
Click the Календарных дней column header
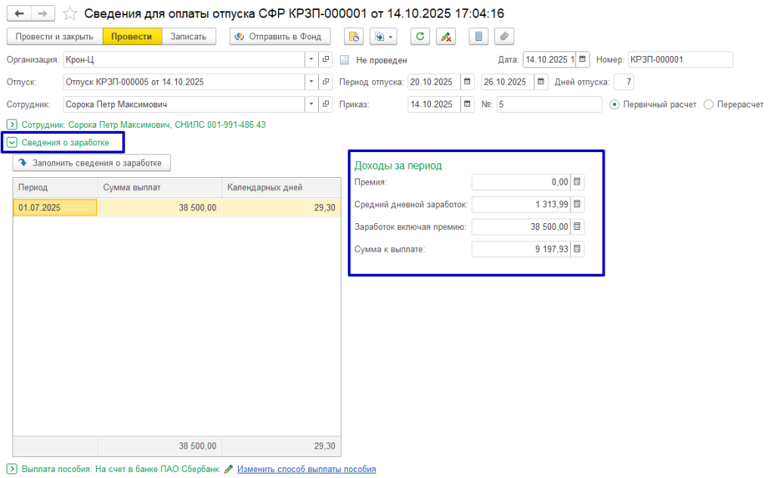point(281,187)
